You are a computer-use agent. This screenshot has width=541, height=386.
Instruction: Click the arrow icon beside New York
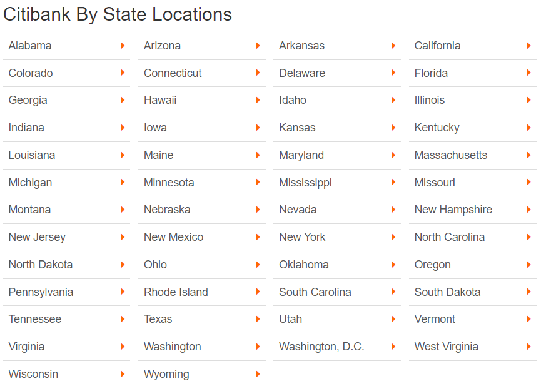[393, 237]
